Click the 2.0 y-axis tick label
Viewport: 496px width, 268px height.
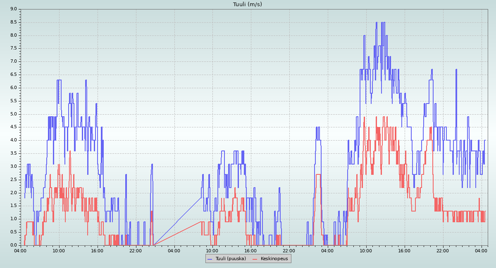pyautogui.click(x=13, y=193)
